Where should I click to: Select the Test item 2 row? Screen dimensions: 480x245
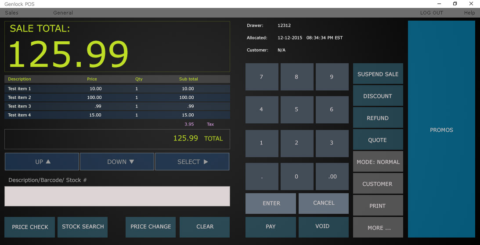point(117,97)
